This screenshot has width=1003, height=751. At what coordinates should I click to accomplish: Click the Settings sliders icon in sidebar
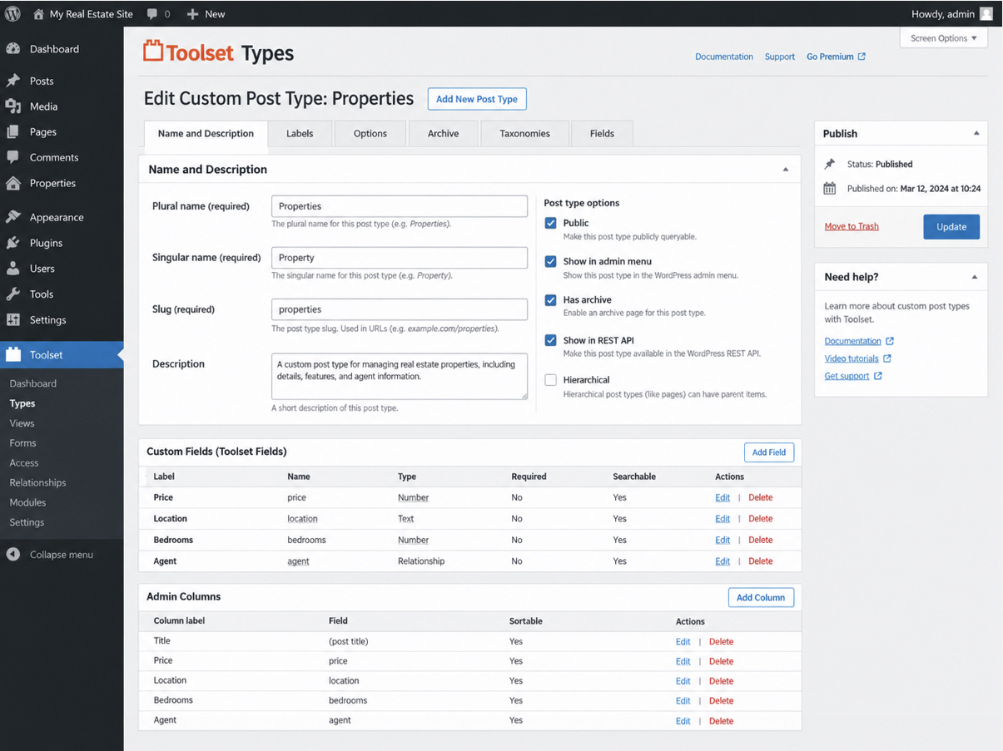[x=12, y=320]
